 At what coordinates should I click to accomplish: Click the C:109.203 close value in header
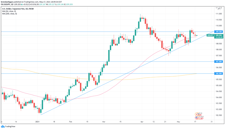tap(68, 4)
